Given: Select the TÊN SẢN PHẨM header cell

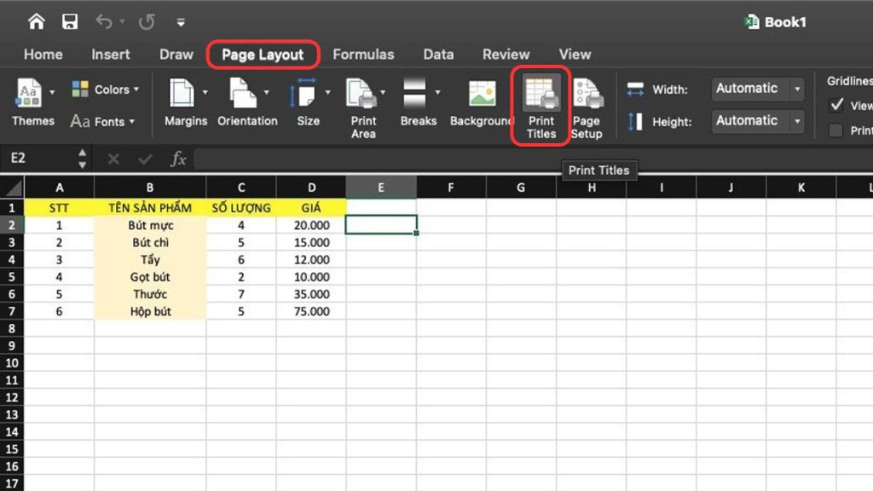Looking at the screenshot, I should pyautogui.click(x=150, y=208).
